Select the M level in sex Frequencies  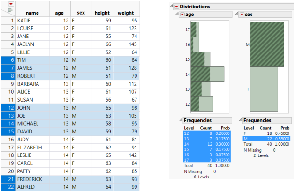click(x=246, y=139)
